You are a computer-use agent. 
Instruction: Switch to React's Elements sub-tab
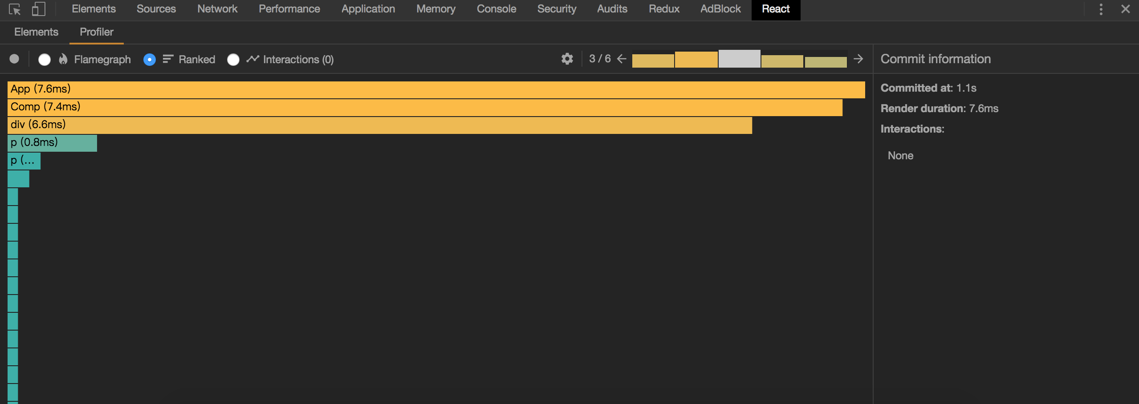[36, 32]
